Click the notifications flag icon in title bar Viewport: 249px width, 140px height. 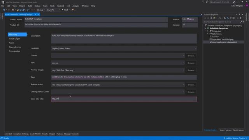tap(203, 2)
